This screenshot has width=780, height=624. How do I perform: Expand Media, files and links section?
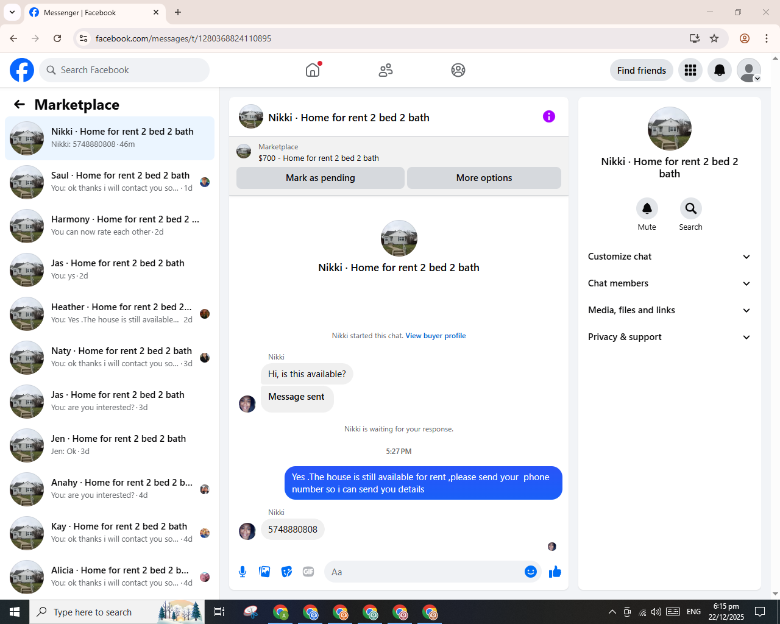(x=669, y=310)
